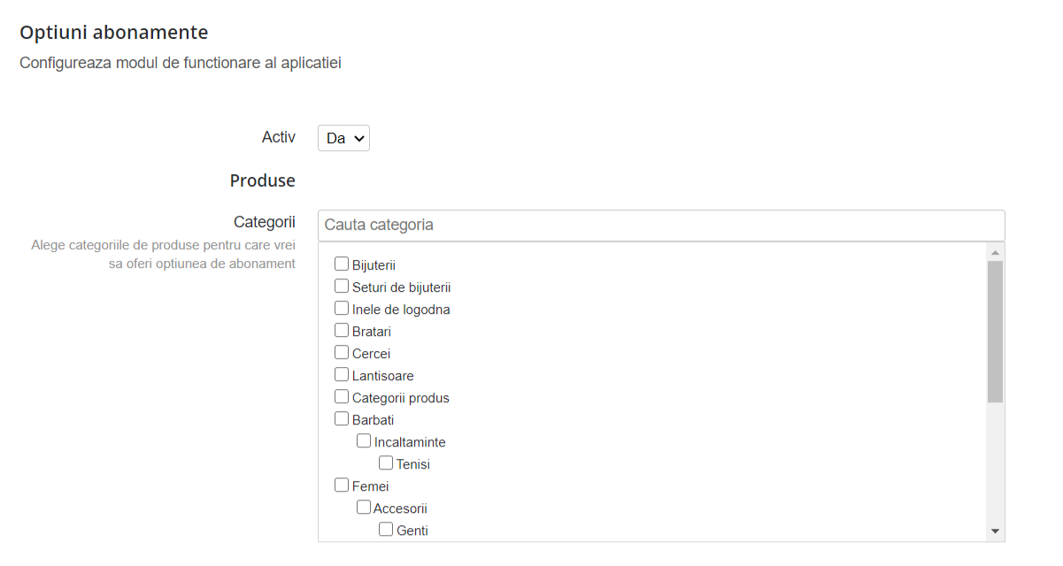Open the Activ dropdown
Screen dimensions: 1063x566
point(343,138)
